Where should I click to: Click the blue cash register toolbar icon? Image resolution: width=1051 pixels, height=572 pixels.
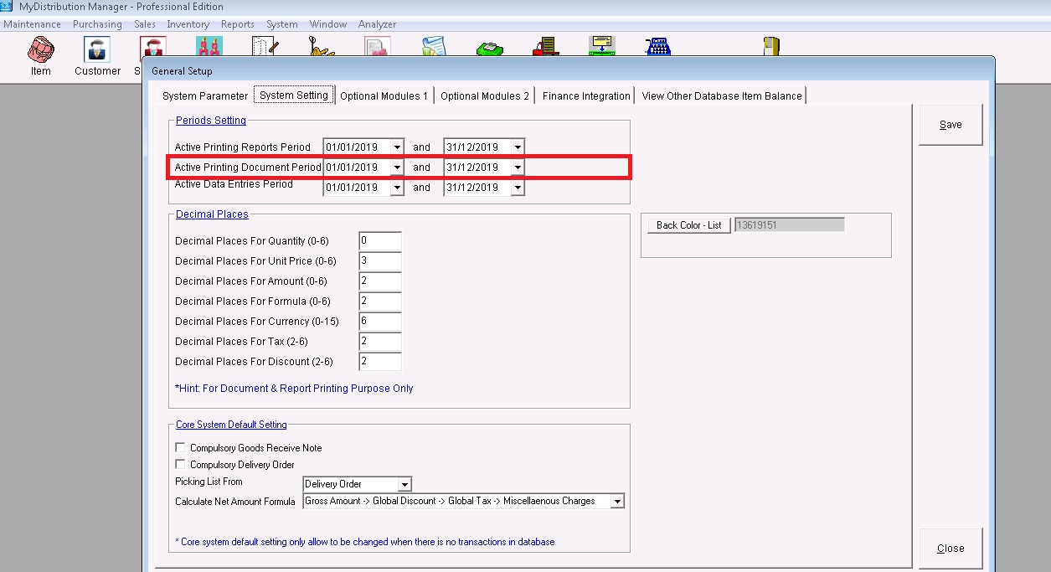(658, 47)
